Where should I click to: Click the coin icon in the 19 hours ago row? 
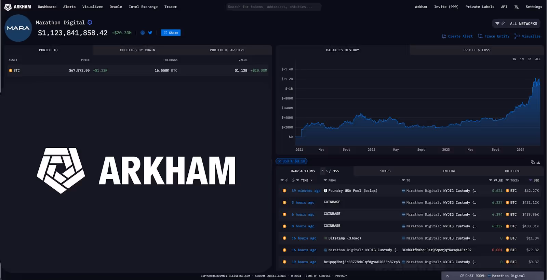coord(284,262)
